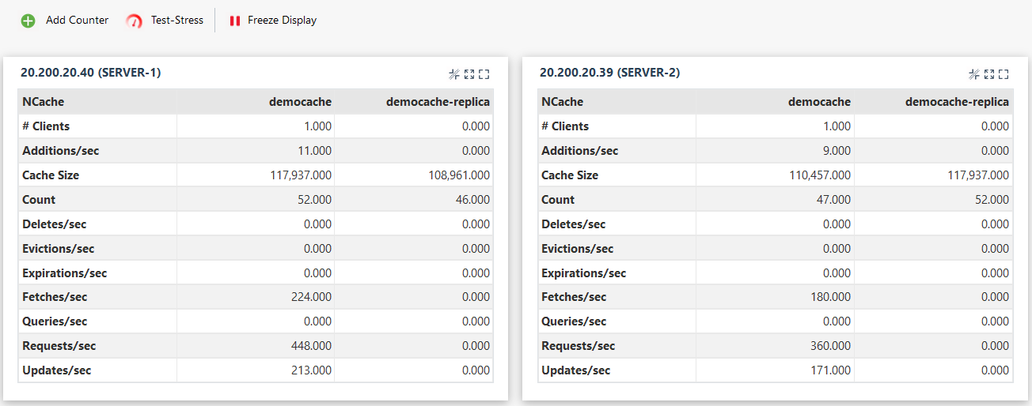Select democache column header in SERVER-1 table

click(x=300, y=102)
